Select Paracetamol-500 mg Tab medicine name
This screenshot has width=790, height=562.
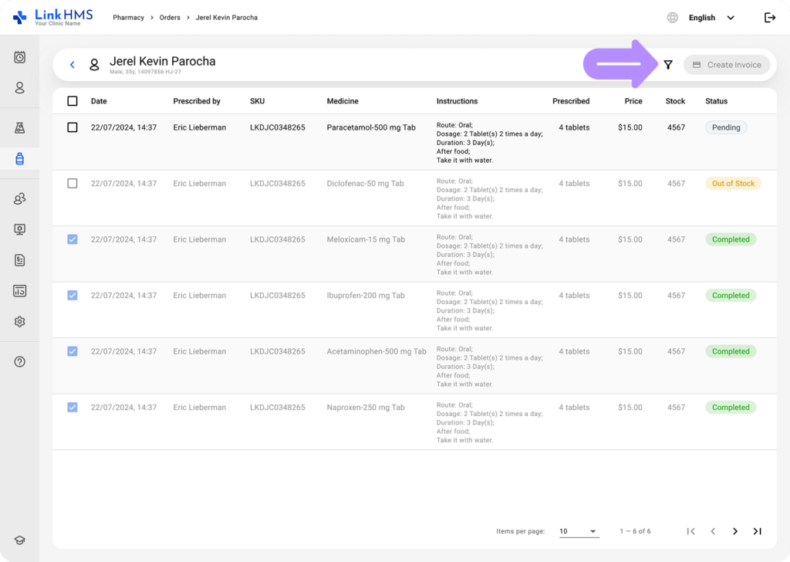pos(371,127)
